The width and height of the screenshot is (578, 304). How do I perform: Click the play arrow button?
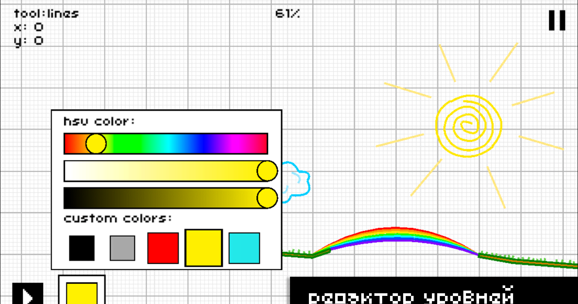click(28, 294)
